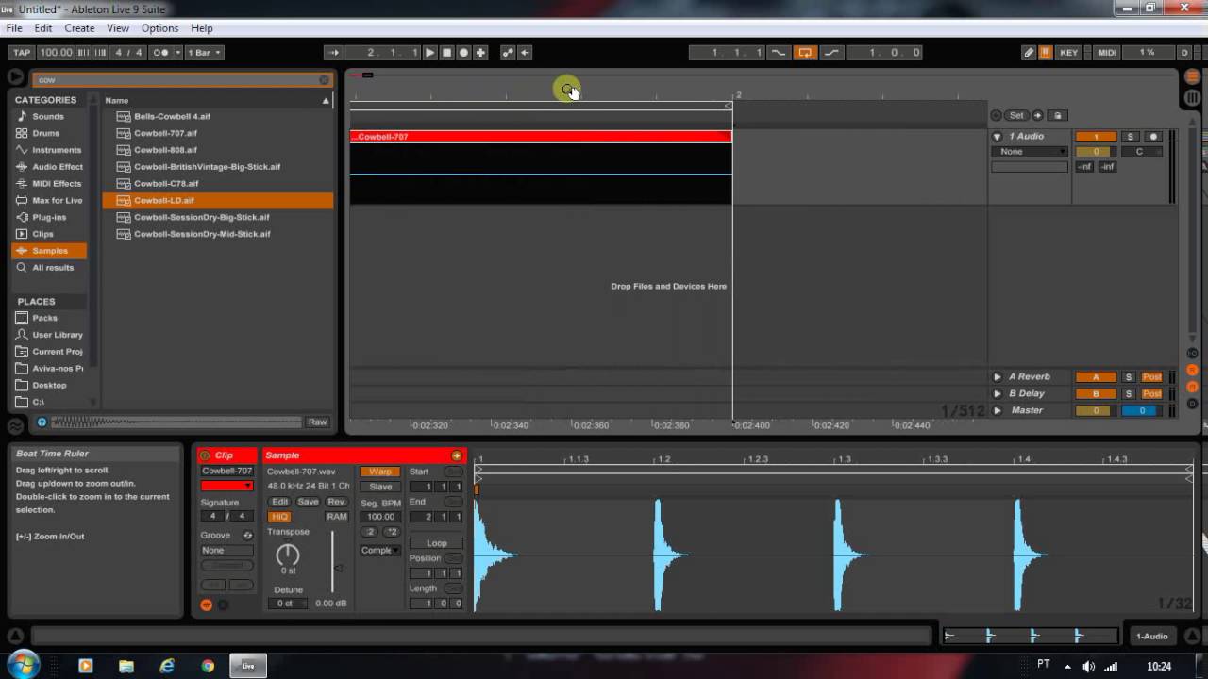Select Cowbell-C78.aif sample

click(x=166, y=184)
